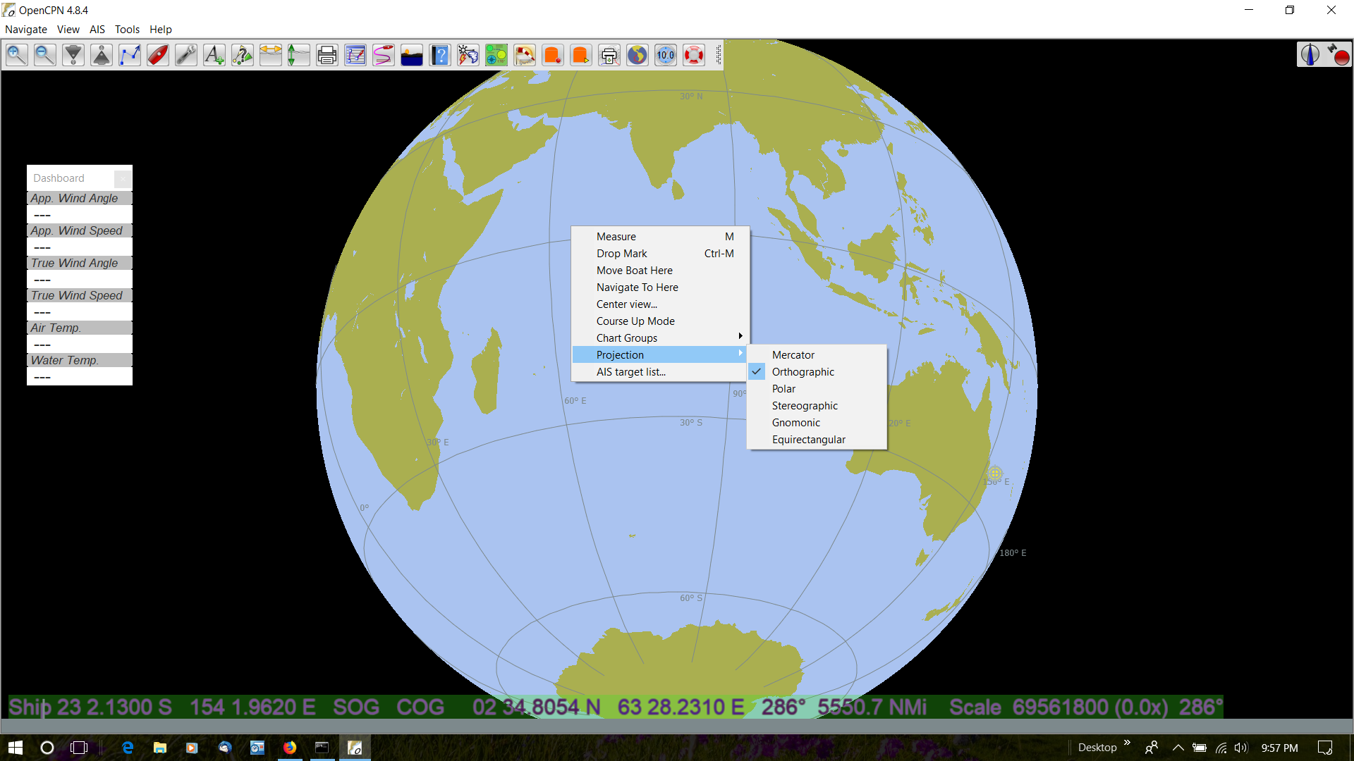
Task: Enable Mercator projection mode
Action: 793,354
